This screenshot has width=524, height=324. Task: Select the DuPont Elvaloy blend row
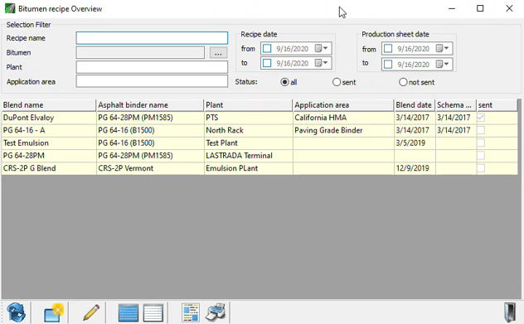tap(260, 118)
